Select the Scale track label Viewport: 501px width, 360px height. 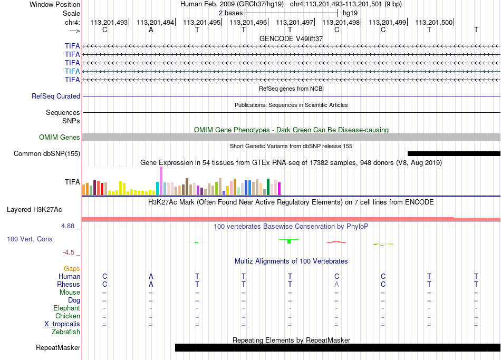point(71,13)
